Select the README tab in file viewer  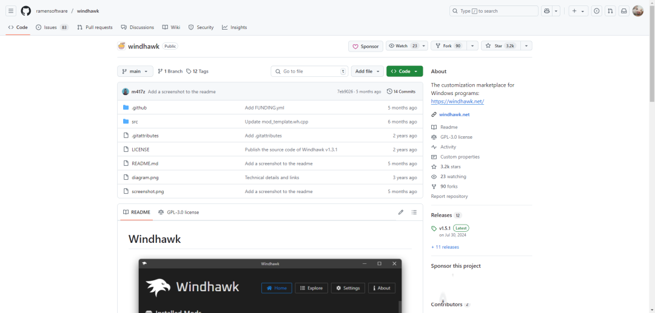(x=136, y=212)
